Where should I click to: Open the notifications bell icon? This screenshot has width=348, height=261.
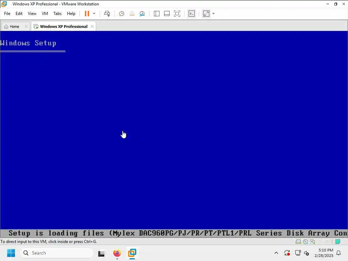click(339, 253)
